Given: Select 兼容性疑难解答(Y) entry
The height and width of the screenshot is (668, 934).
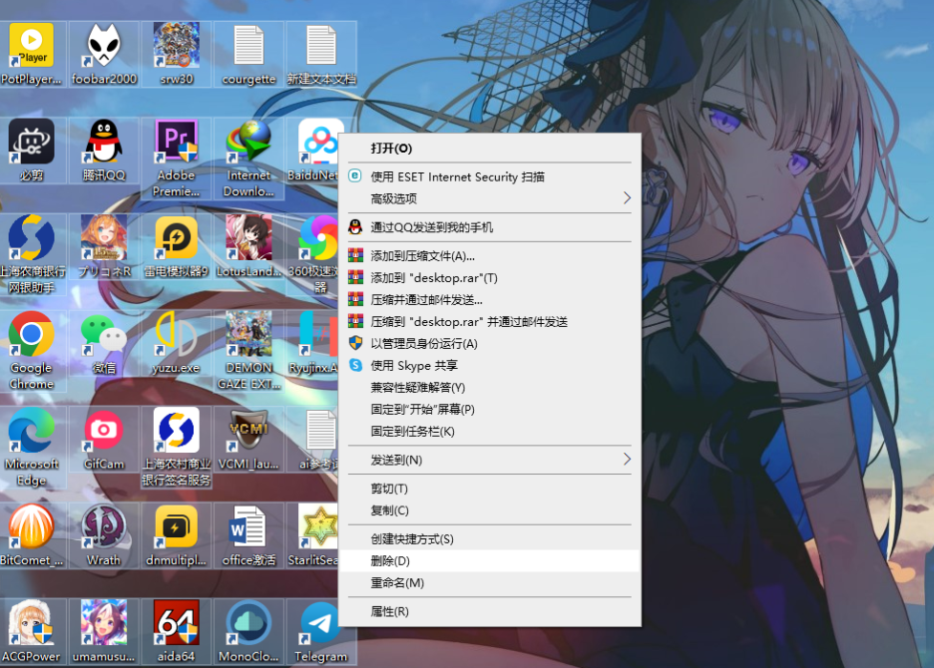Looking at the screenshot, I should click(x=490, y=387).
